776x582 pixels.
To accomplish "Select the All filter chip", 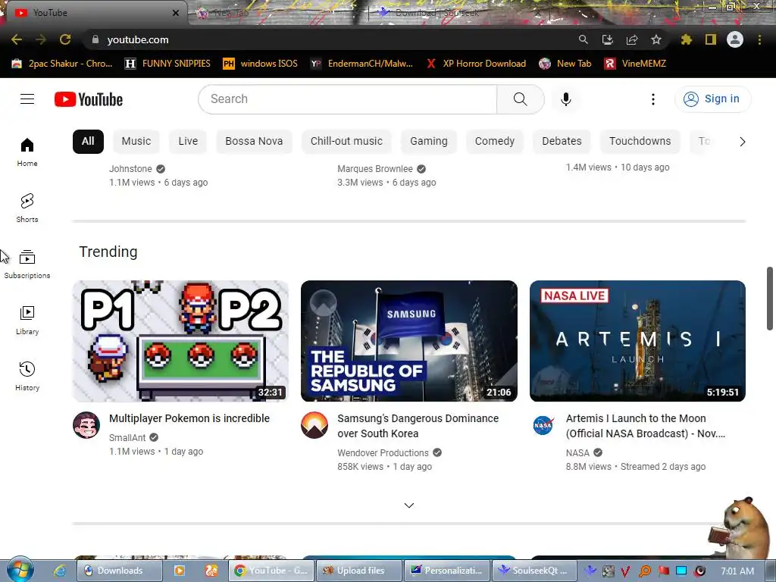I will 88,142.
